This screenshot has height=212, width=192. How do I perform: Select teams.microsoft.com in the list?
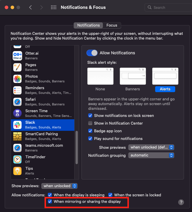point(42,148)
